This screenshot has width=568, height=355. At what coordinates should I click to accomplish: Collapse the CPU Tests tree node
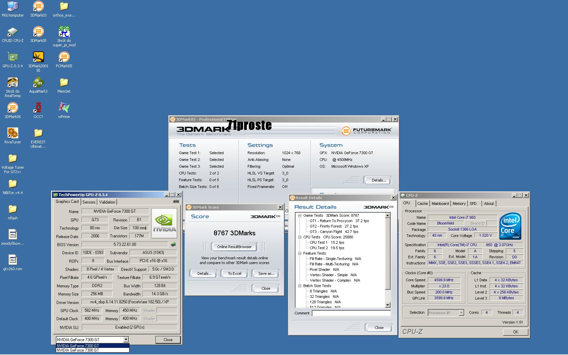(x=300, y=237)
